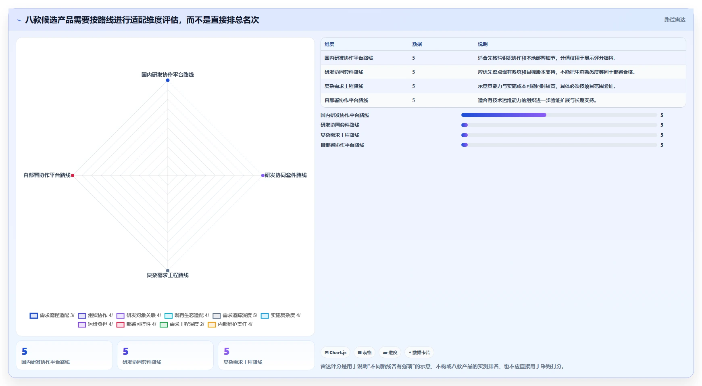Screen dimensions: 702x386
Task: Click the footnote starting 雷达评分是用于说明
Action: [x=444, y=366]
